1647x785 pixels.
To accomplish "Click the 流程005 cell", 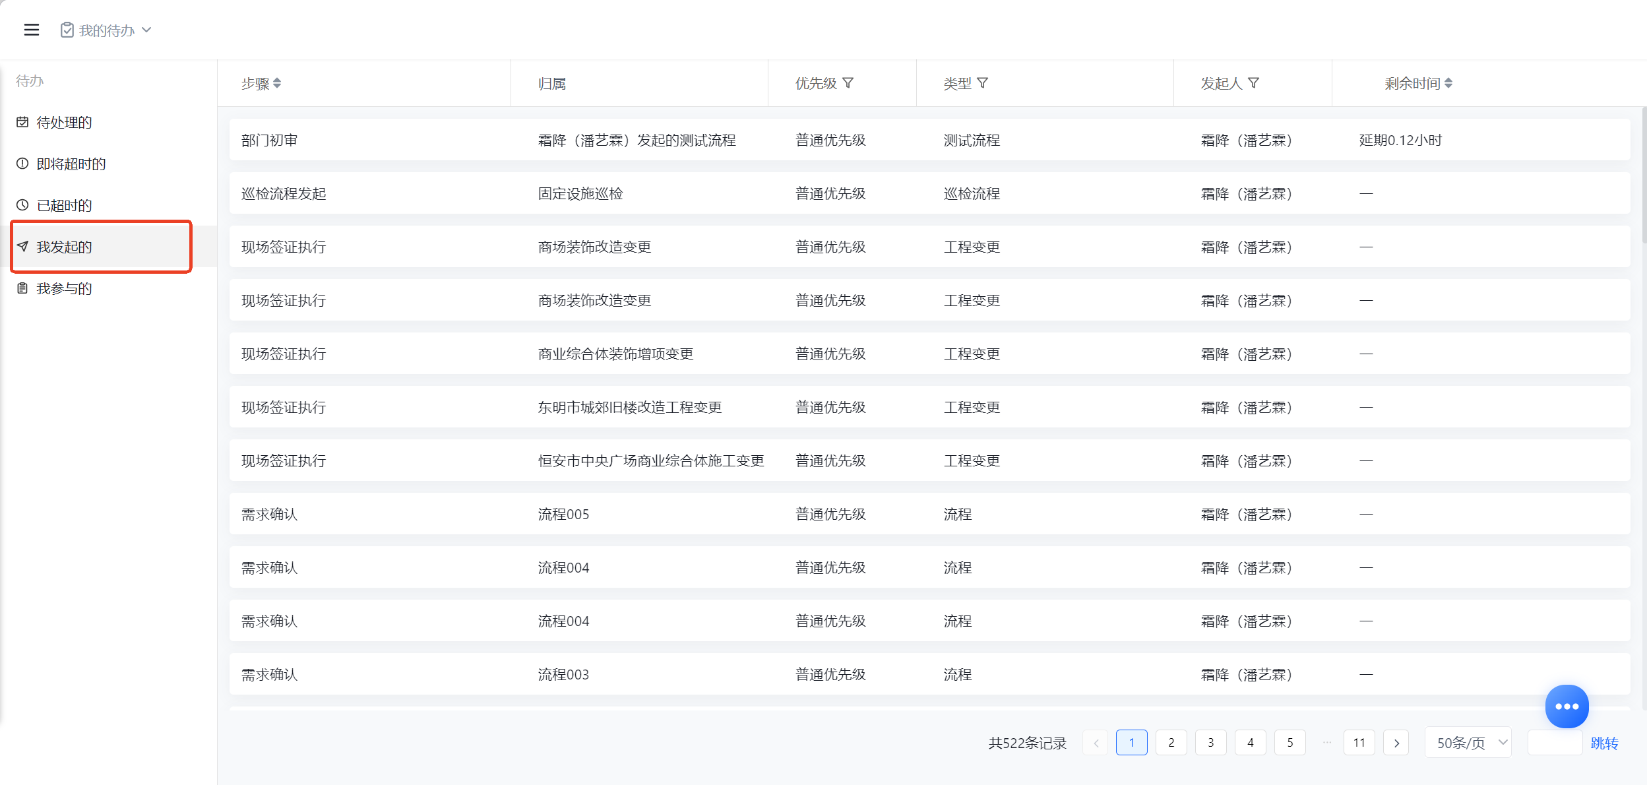I will click(563, 515).
